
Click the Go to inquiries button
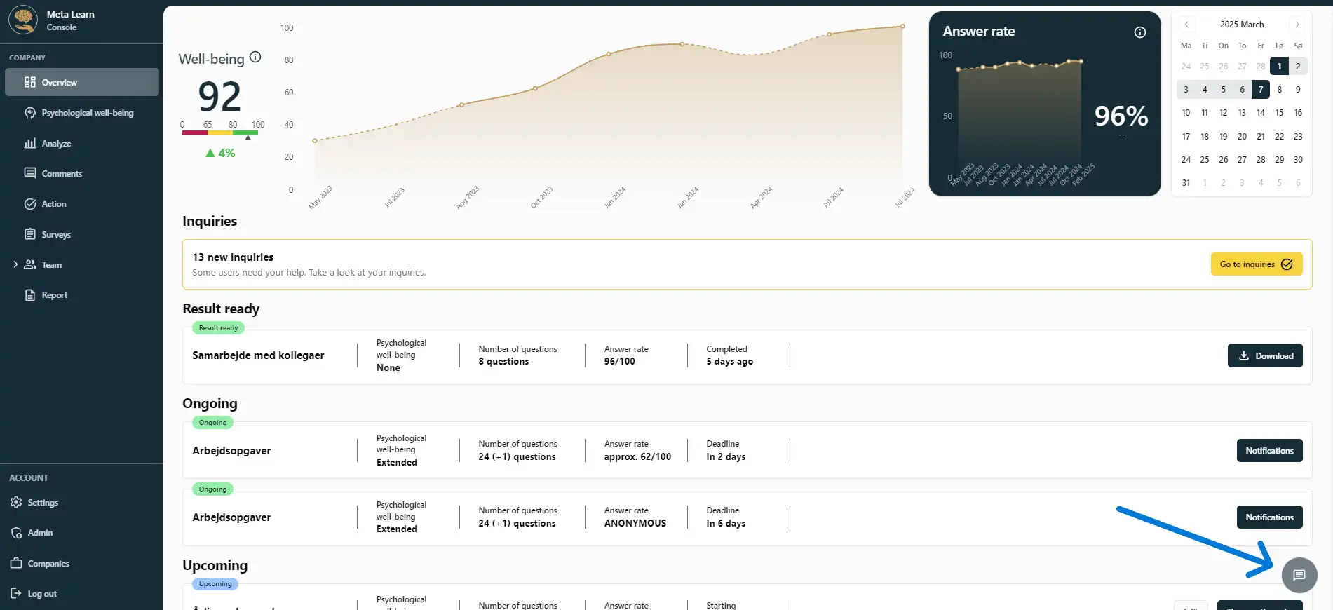1256,264
